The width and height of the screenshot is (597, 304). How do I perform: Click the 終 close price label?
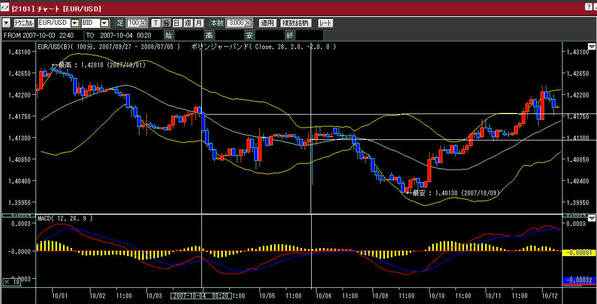(x=290, y=36)
